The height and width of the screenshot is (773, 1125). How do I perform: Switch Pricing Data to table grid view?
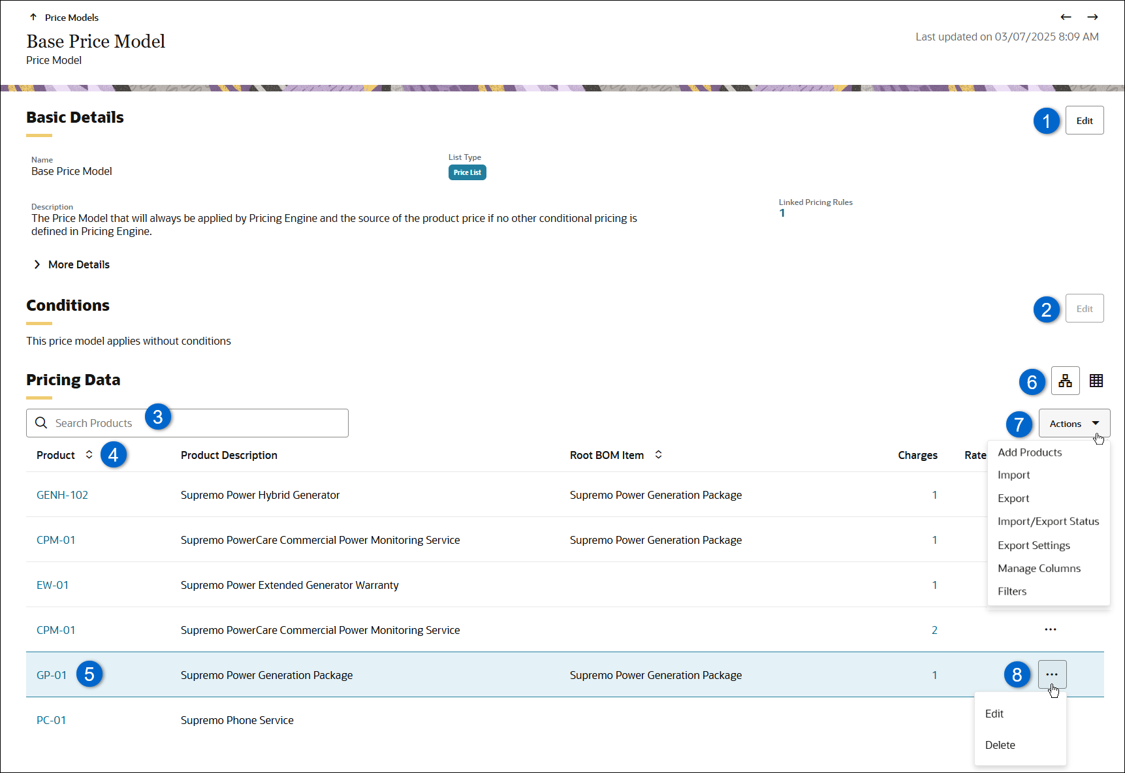(x=1096, y=381)
